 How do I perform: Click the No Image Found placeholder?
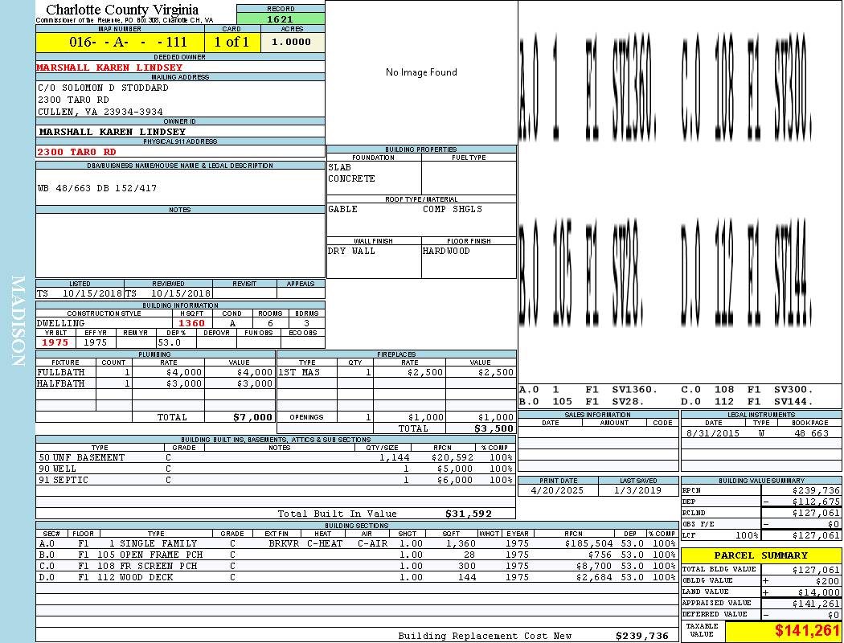[421, 72]
